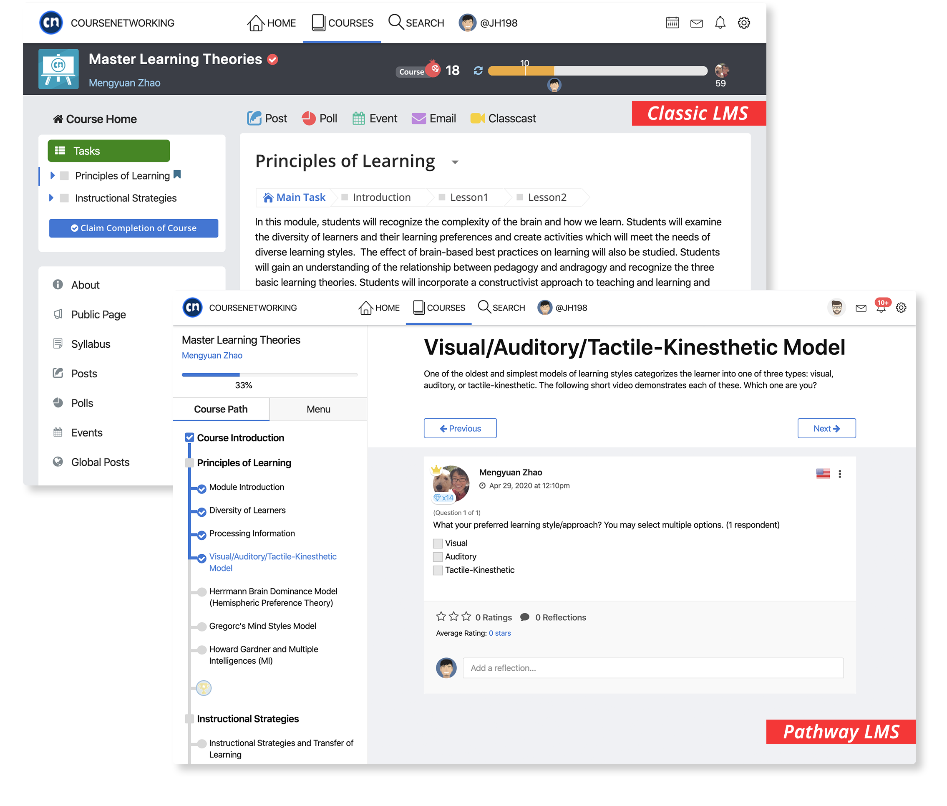Open Syllabus in the sidebar
Viewport: 947px width, 806px height.
(x=91, y=344)
